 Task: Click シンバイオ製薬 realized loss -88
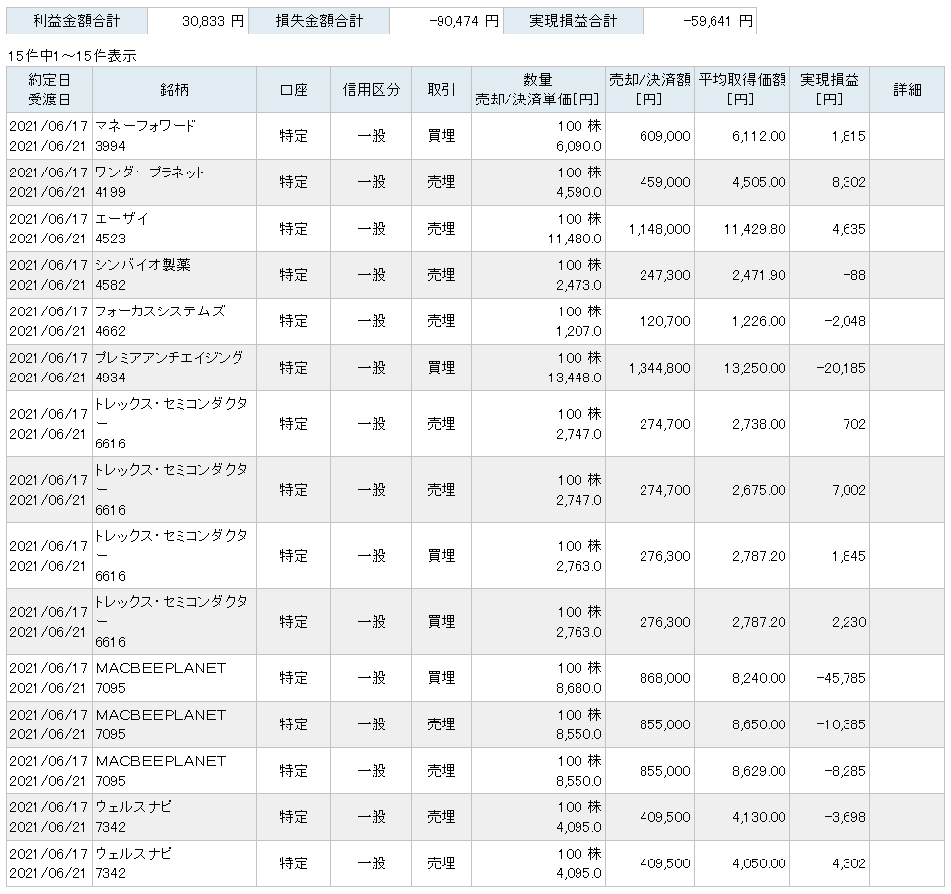click(854, 275)
